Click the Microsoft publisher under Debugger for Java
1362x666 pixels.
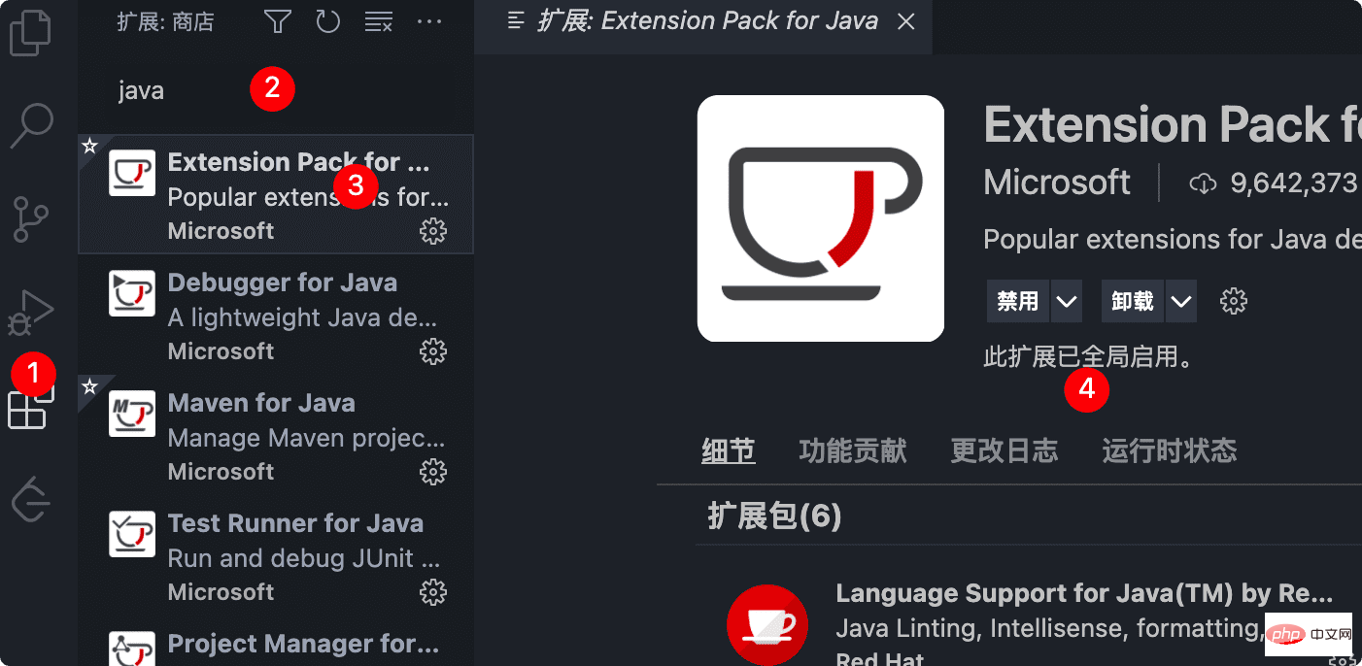tap(221, 351)
